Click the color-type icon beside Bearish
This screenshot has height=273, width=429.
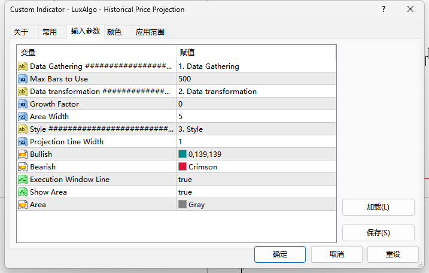(23, 167)
